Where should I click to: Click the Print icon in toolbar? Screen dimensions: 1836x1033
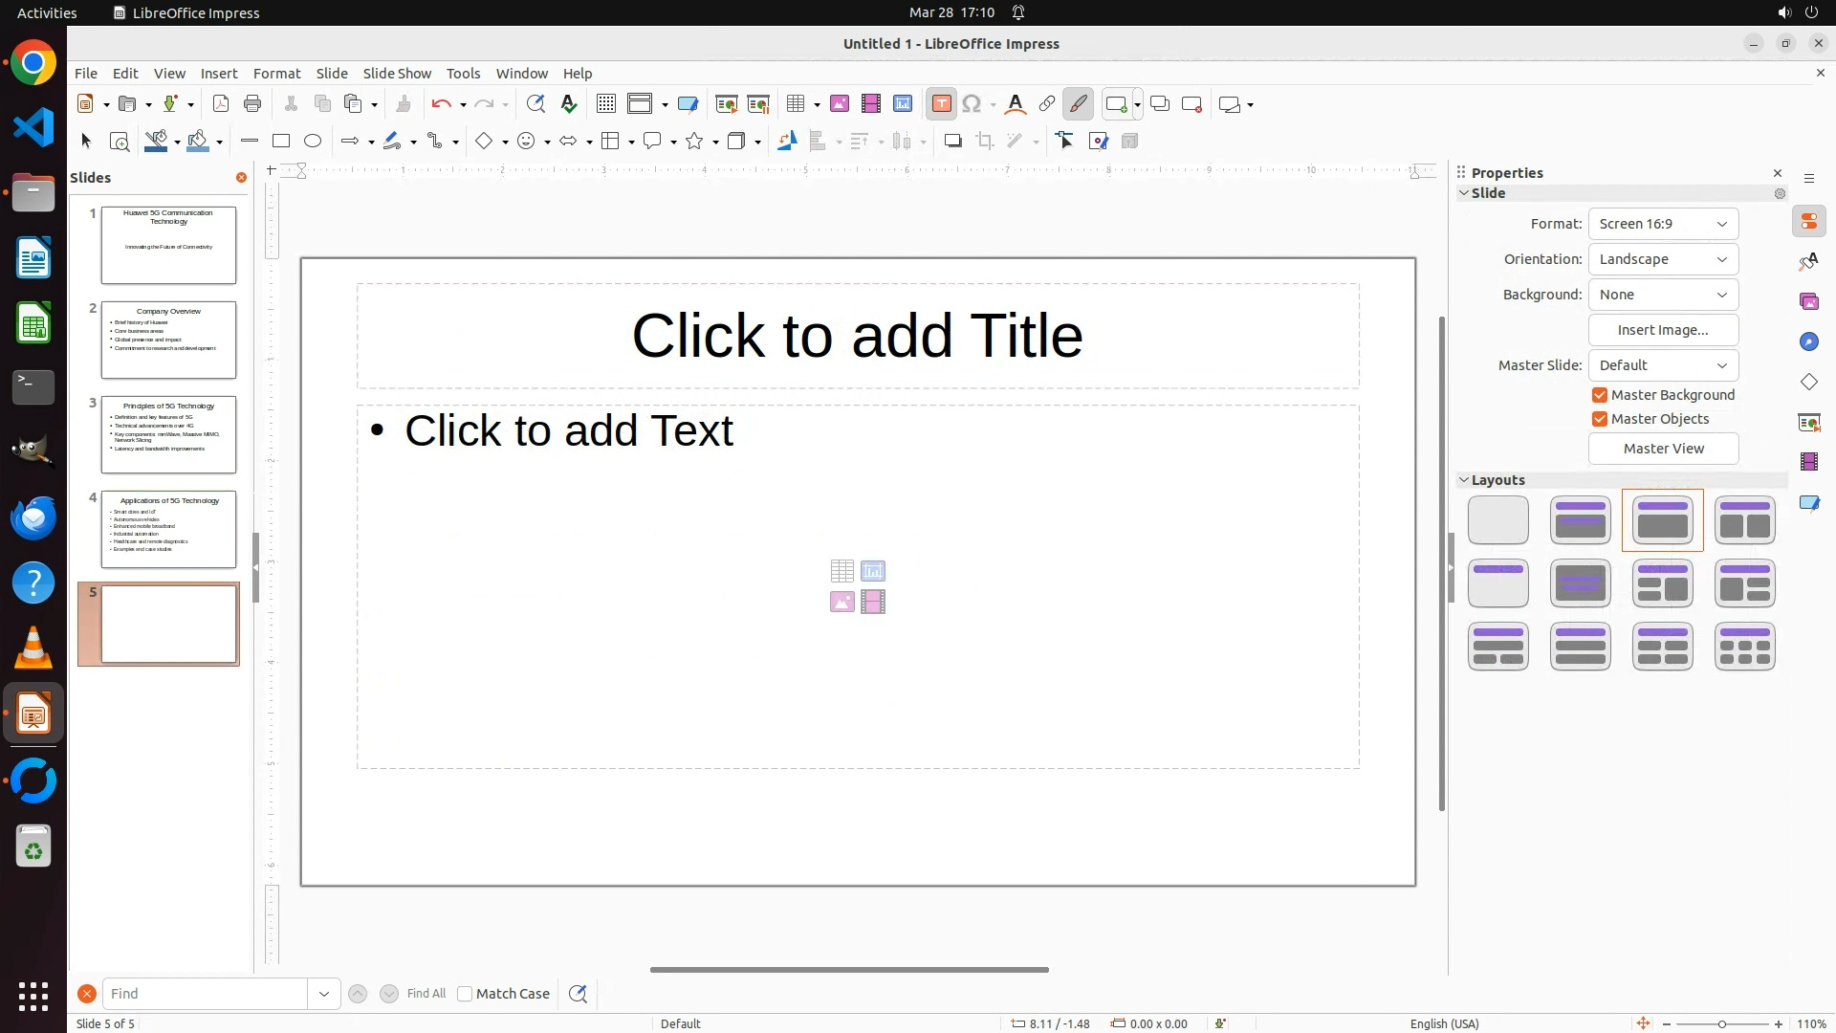coord(252,104)
